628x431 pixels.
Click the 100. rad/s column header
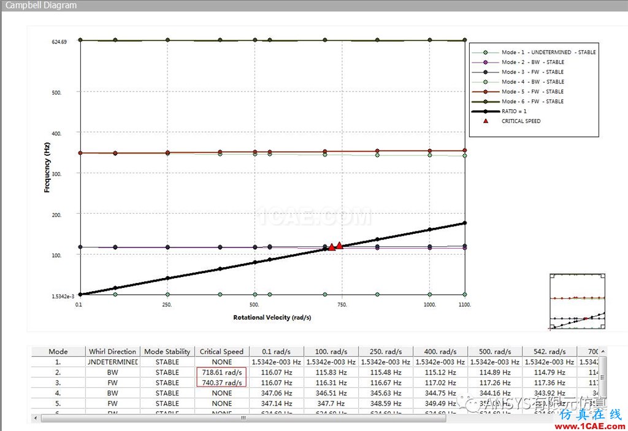point(331,351)
